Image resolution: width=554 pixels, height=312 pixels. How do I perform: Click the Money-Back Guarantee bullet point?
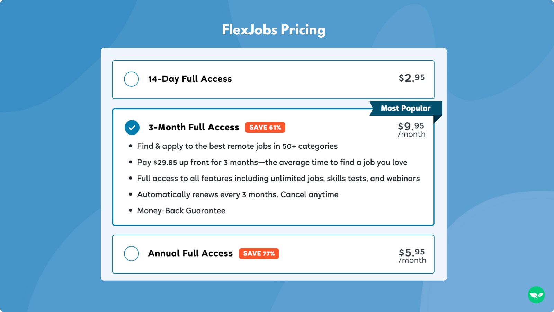pos(181,210)
